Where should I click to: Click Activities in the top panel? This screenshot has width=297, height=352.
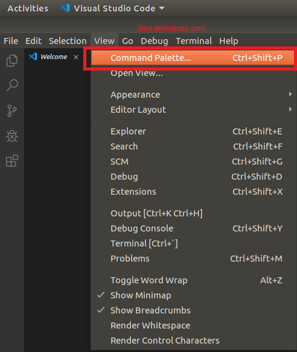(28, 8)
